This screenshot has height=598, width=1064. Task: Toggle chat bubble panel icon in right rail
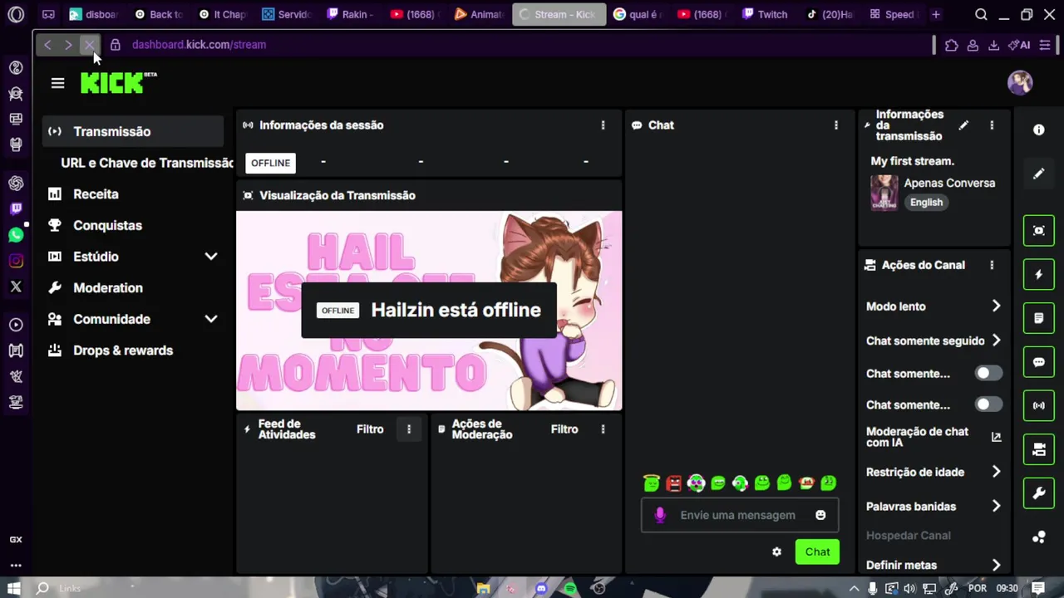pyautogui.click(x=1039, y=362)
